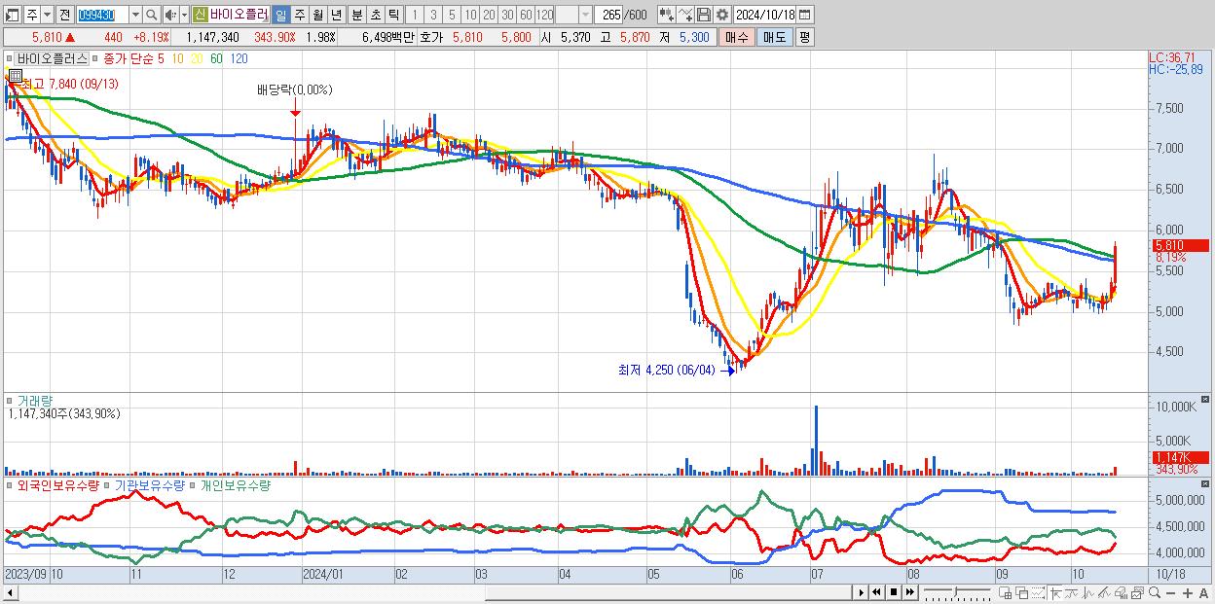Select interval preset 1

(x=414, y=15)
